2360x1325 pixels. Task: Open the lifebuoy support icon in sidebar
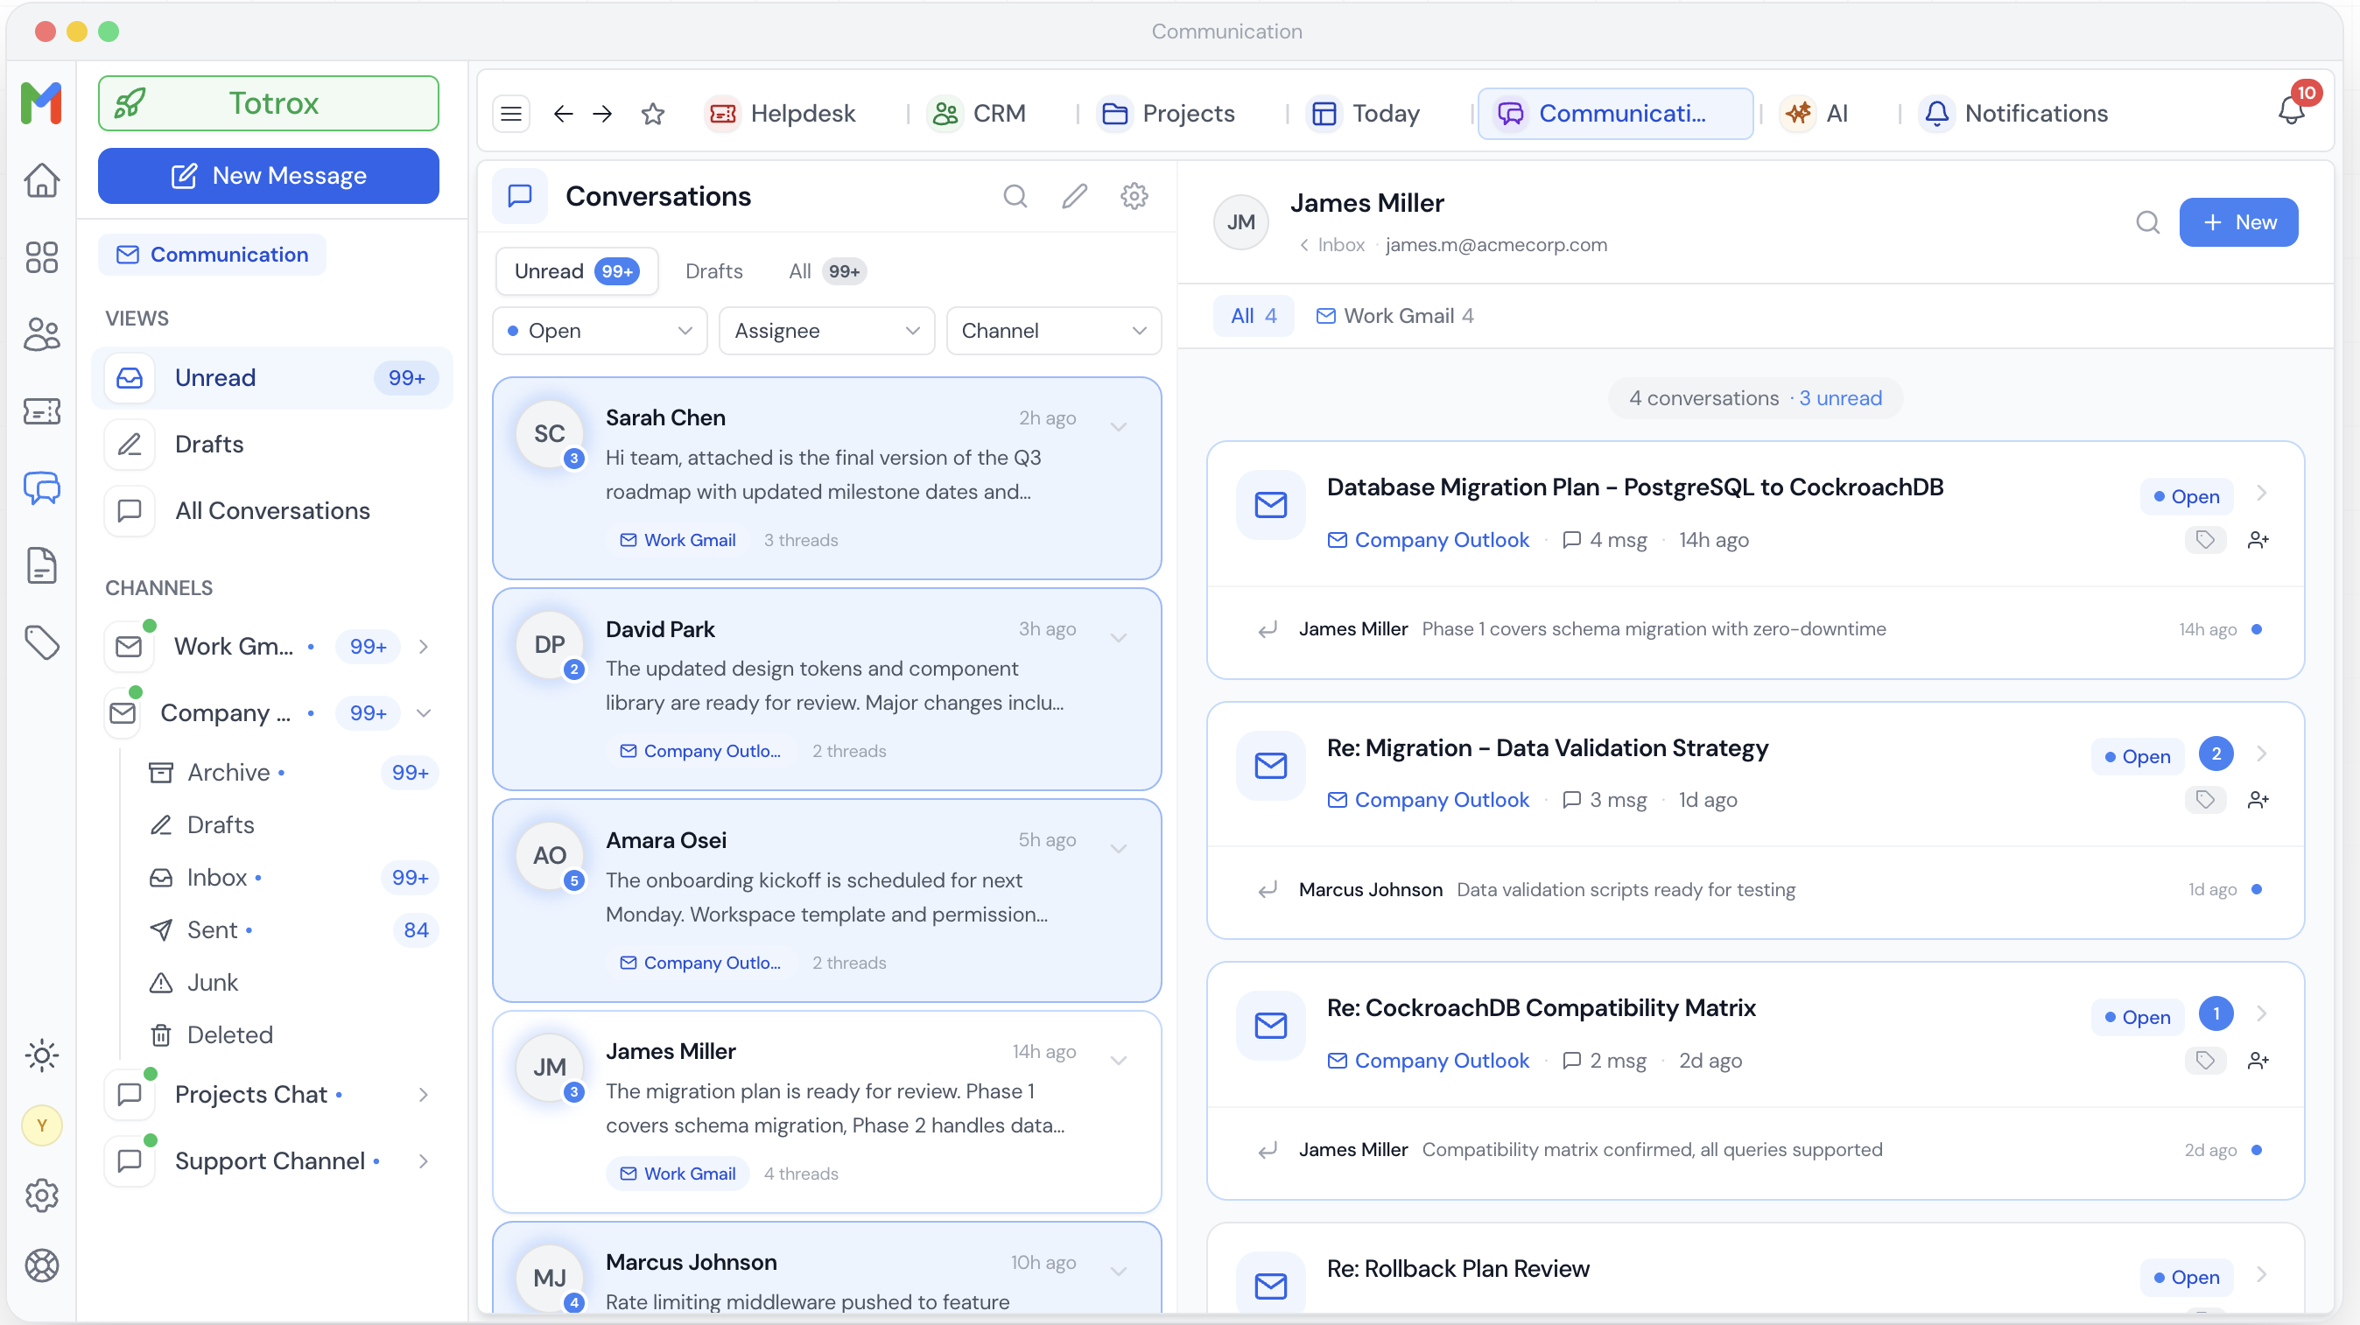click(41, 1265)
